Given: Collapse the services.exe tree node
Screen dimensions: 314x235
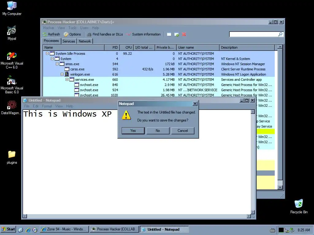Looking at the screenshot, I should 67,79.
